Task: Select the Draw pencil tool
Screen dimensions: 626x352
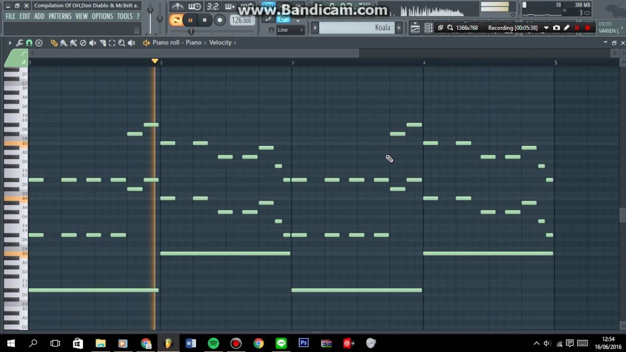Action: click(x=54, y=43)
